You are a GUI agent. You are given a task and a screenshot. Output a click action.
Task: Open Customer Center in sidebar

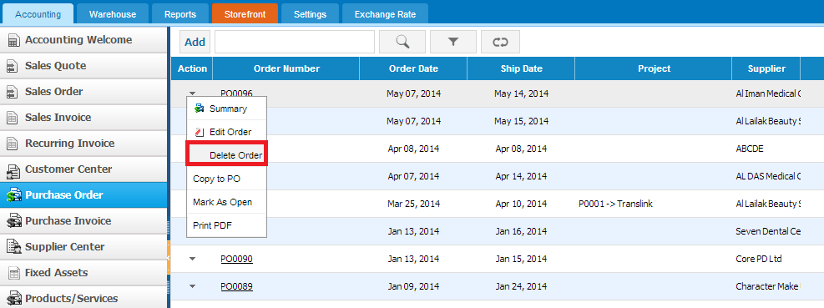click(x=83, y=169)
